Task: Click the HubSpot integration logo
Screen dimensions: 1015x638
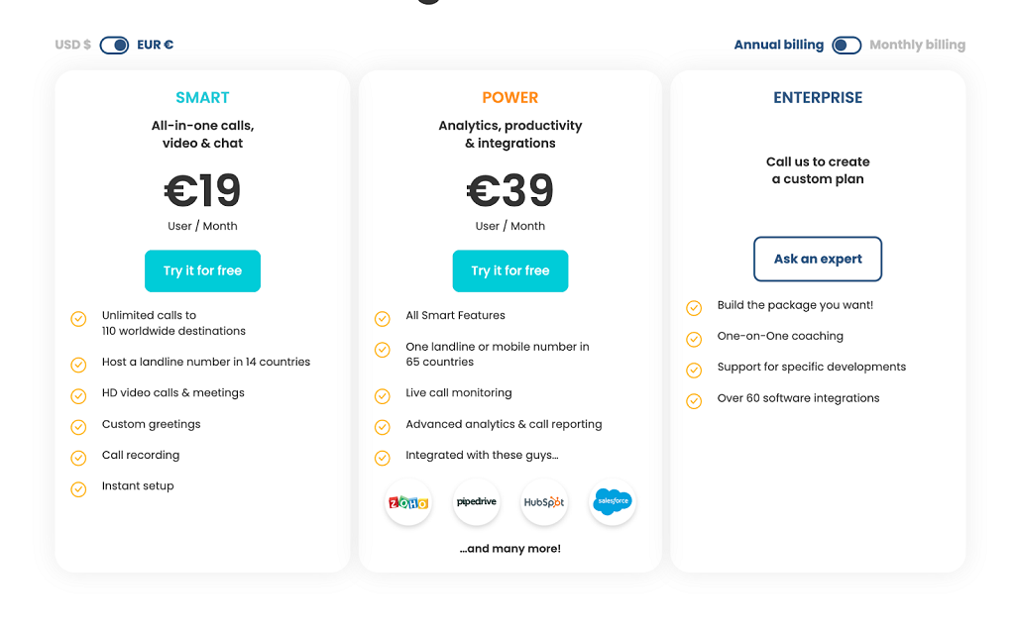Action: click(x=544, y=502)
